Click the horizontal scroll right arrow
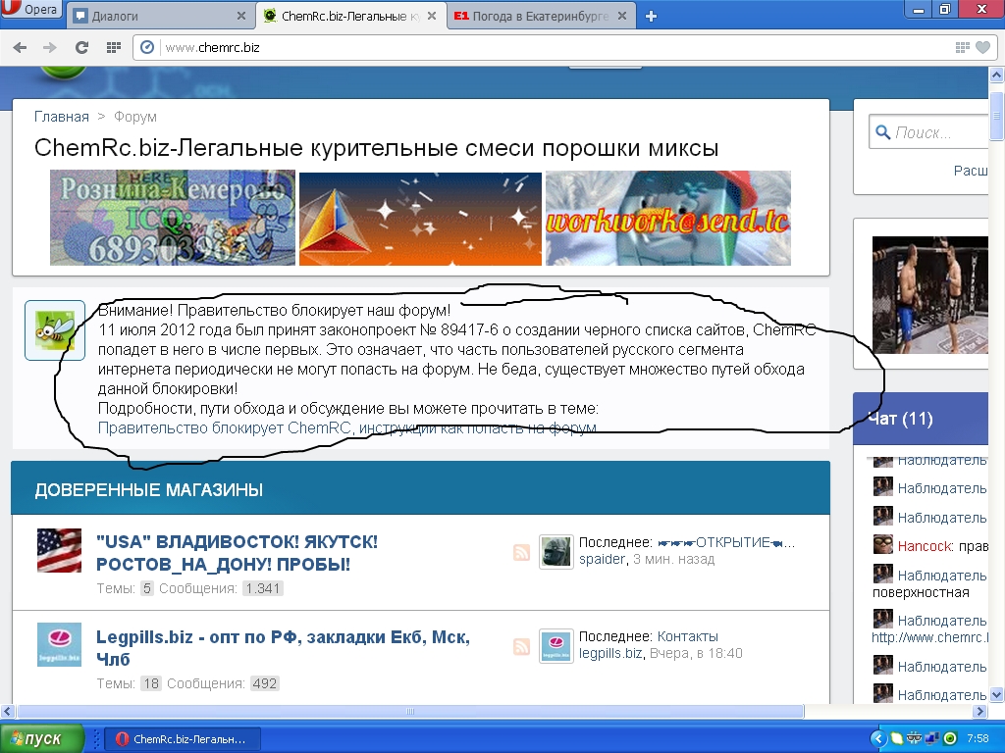Screen dimensions: 1005x753 tap(979, 712)
